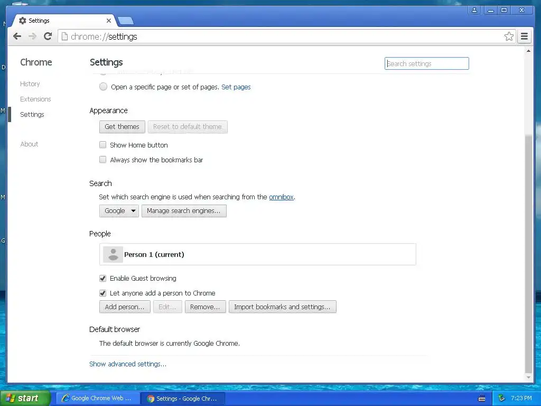The height and width of the screenshot is (406, 541).
Task: Click the scrollbar up arrow
Action: (528, 51)
